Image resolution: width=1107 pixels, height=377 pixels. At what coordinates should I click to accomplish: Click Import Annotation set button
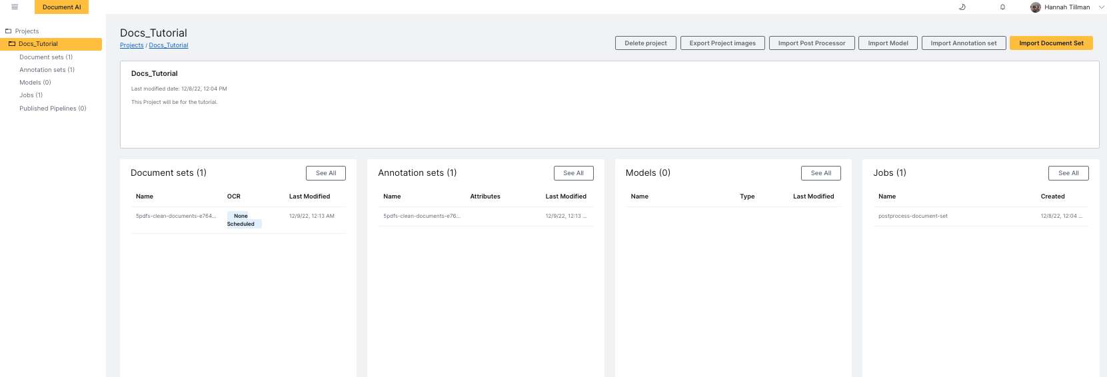tap(964, 43)
